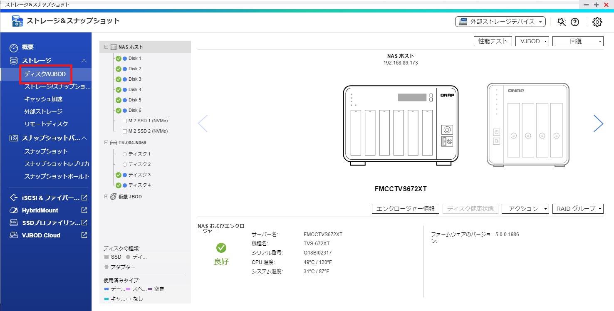
Task: Select Disk 6 in NAS host tree
Action: coord(135,110)
